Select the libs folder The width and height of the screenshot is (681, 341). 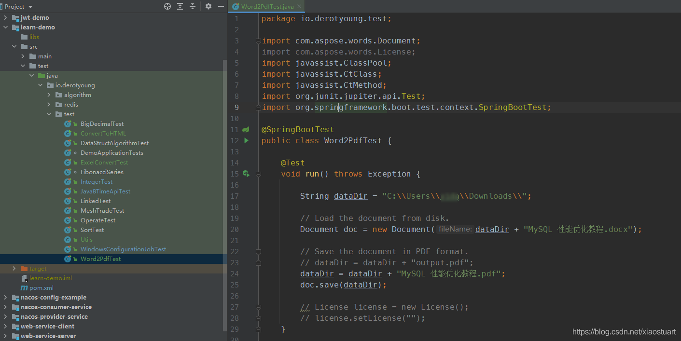pyautogui.click(x=34, y=37)
